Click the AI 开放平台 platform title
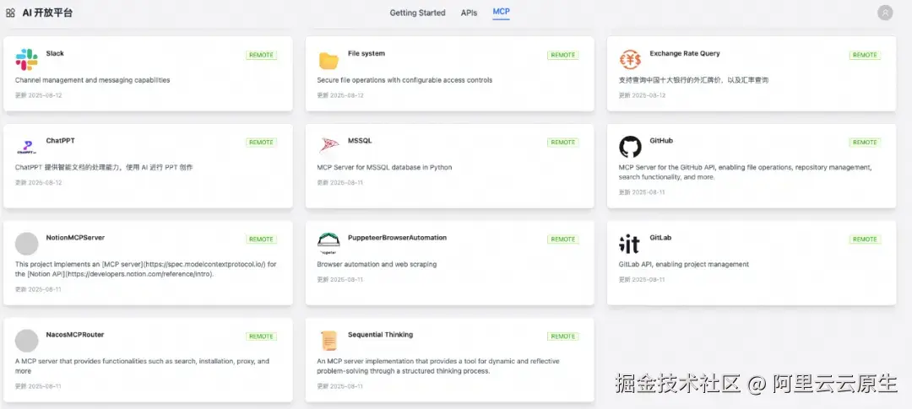 47,13
